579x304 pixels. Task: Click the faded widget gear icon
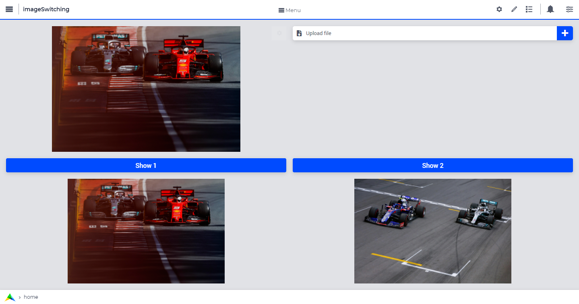[x=279, y=33]
